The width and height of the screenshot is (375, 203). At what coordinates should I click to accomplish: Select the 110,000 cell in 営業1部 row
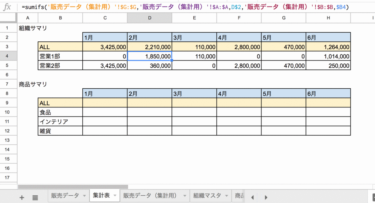[x=194, y=56]
